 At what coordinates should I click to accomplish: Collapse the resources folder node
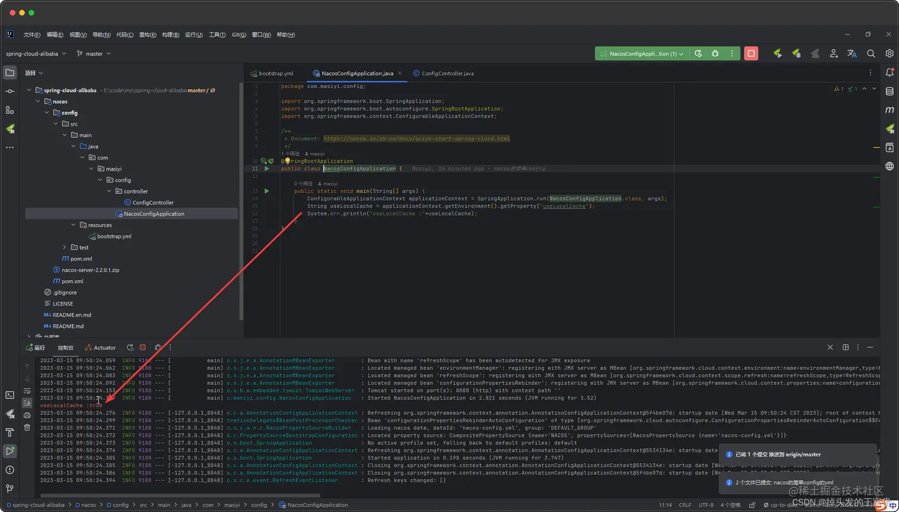pos(74,225)
